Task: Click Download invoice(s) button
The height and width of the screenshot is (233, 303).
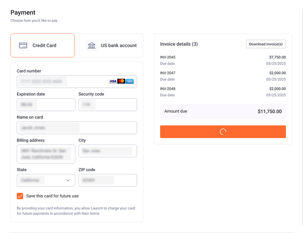Action: pyautogui.click(x=266, y=44)
